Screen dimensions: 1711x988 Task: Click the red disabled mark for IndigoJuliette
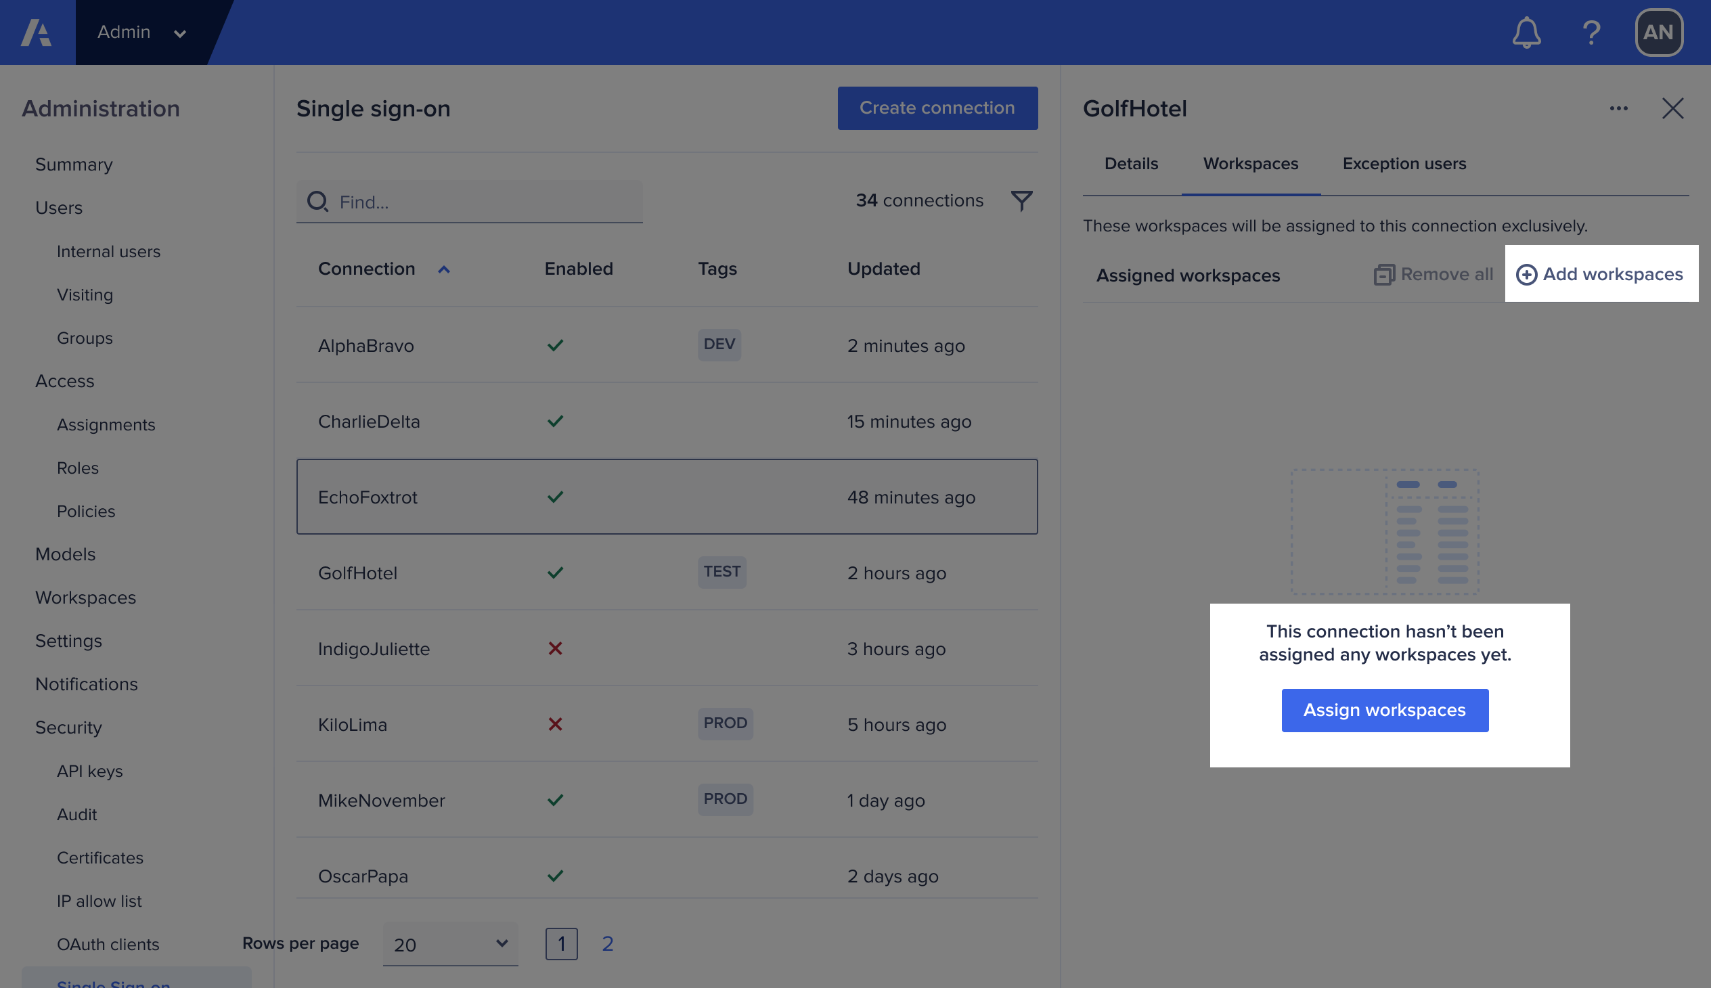coord(554,649)
